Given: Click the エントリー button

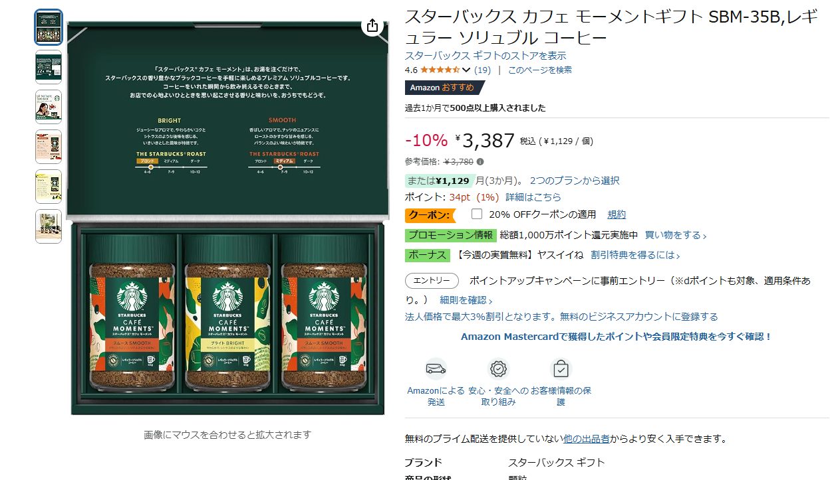Looking at the screenshot, I should 432,281.
